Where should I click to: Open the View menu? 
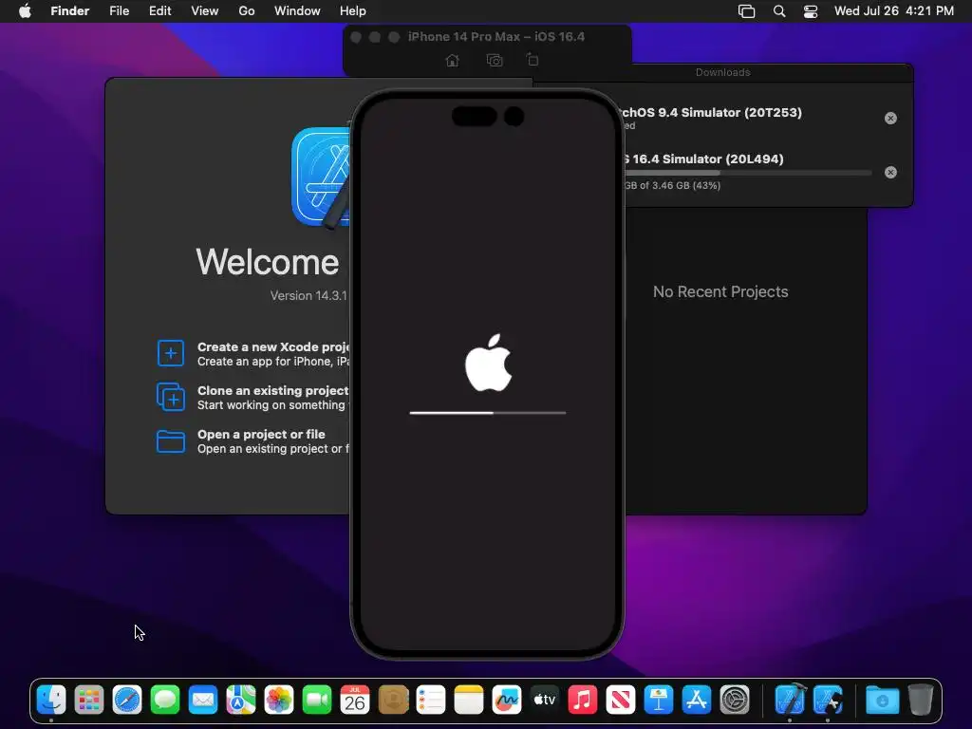pos(205,11)
